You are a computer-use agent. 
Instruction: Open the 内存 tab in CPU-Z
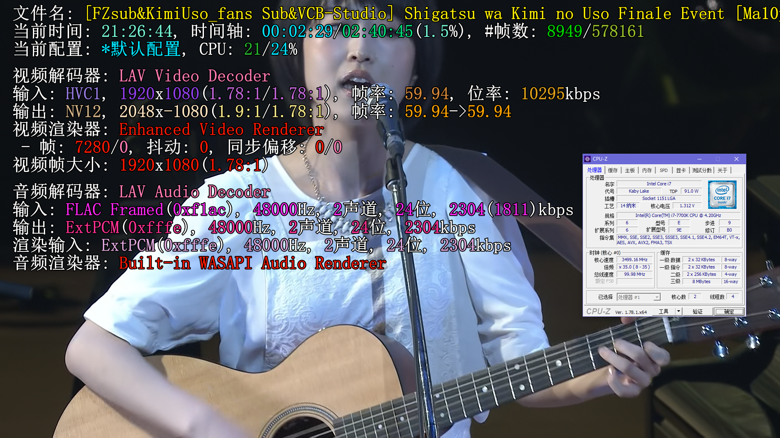[647, 170]
